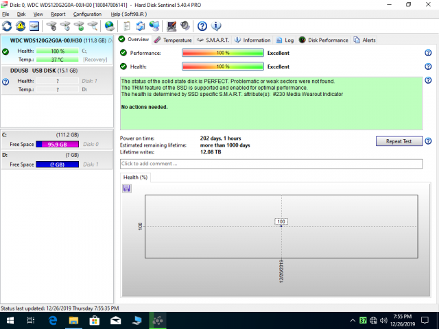Click the blue question mark Help toolbar icon
Viewport: 439px width, 329px height.
coord(202,26)
